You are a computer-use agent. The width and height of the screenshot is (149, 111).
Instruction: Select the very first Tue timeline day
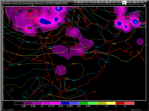tap(76, 3)
